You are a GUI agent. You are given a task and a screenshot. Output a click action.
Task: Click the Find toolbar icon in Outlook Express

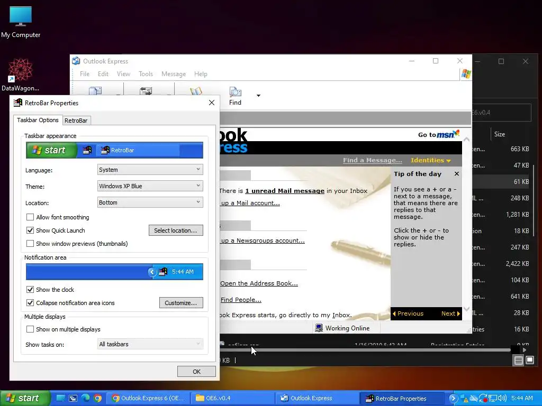coord(235,96)
